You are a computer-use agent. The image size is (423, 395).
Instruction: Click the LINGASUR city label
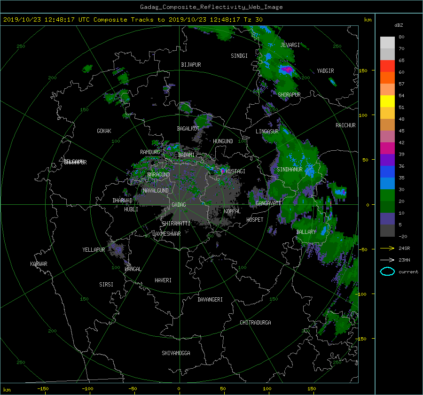point(267,132)
